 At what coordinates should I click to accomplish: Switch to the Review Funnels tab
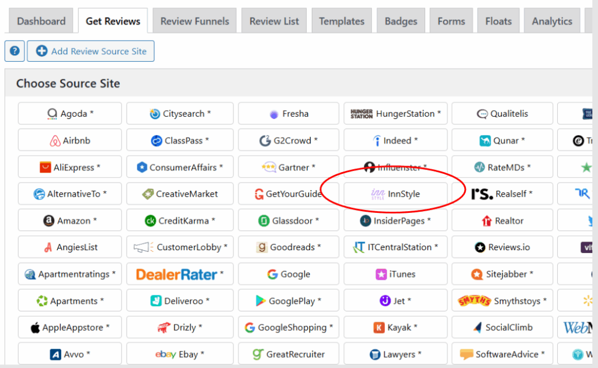[x=194, y=21]
